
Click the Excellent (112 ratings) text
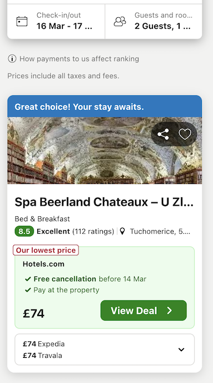pyautogui.click(x=75, y=231)
